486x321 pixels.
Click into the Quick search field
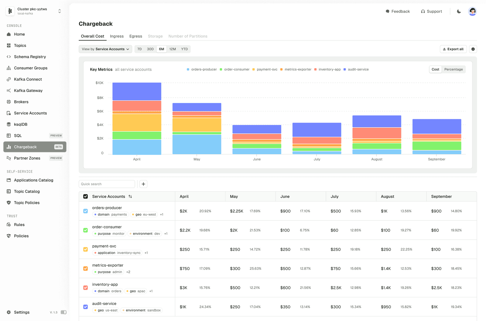(x=107, y=184)
